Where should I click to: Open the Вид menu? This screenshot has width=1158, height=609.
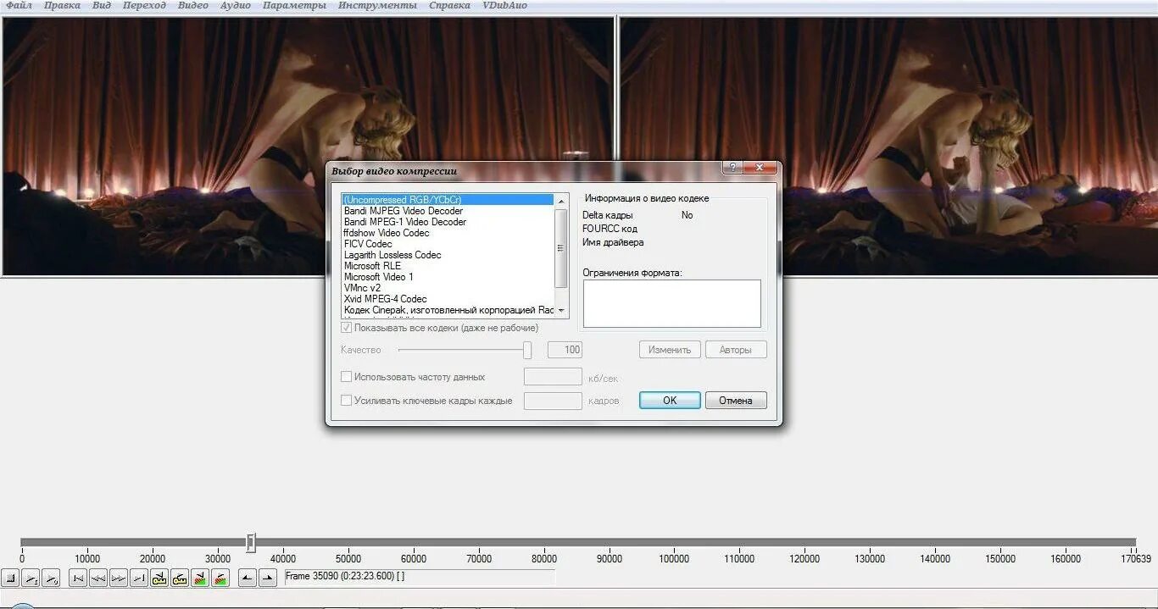click(x=102, y=5)
